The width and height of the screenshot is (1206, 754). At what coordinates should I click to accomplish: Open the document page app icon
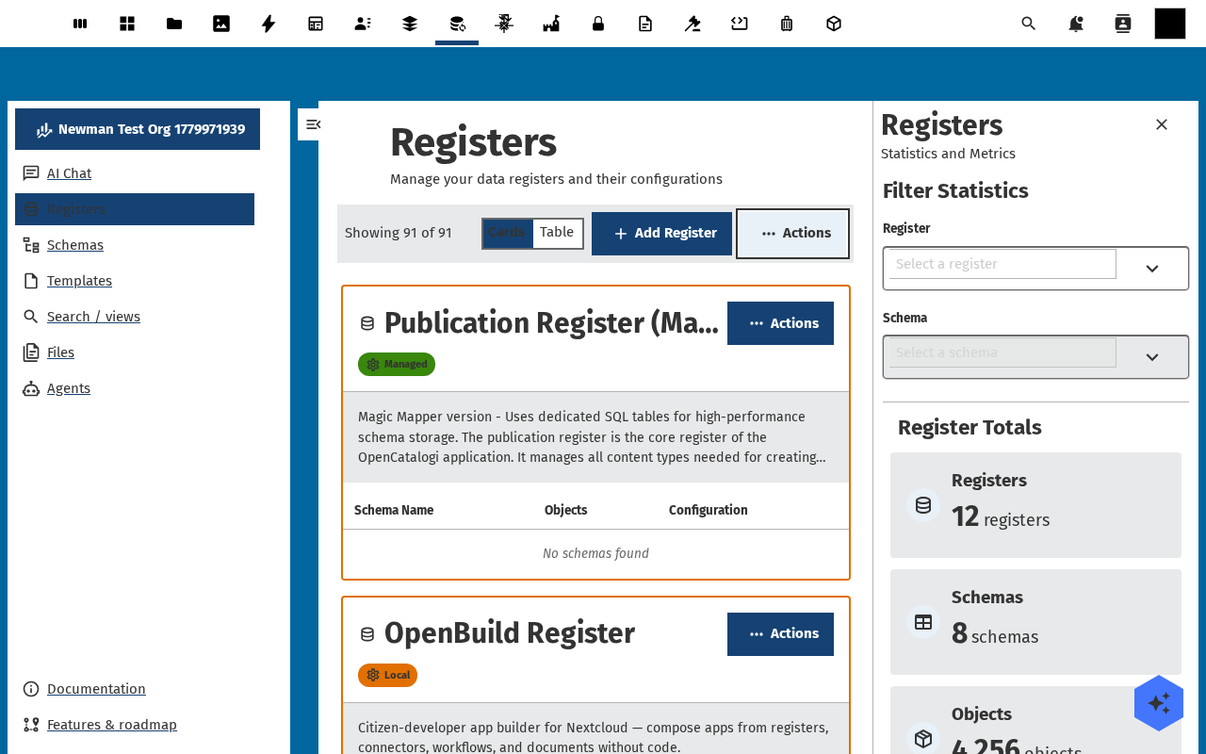[x=645, y=24]
